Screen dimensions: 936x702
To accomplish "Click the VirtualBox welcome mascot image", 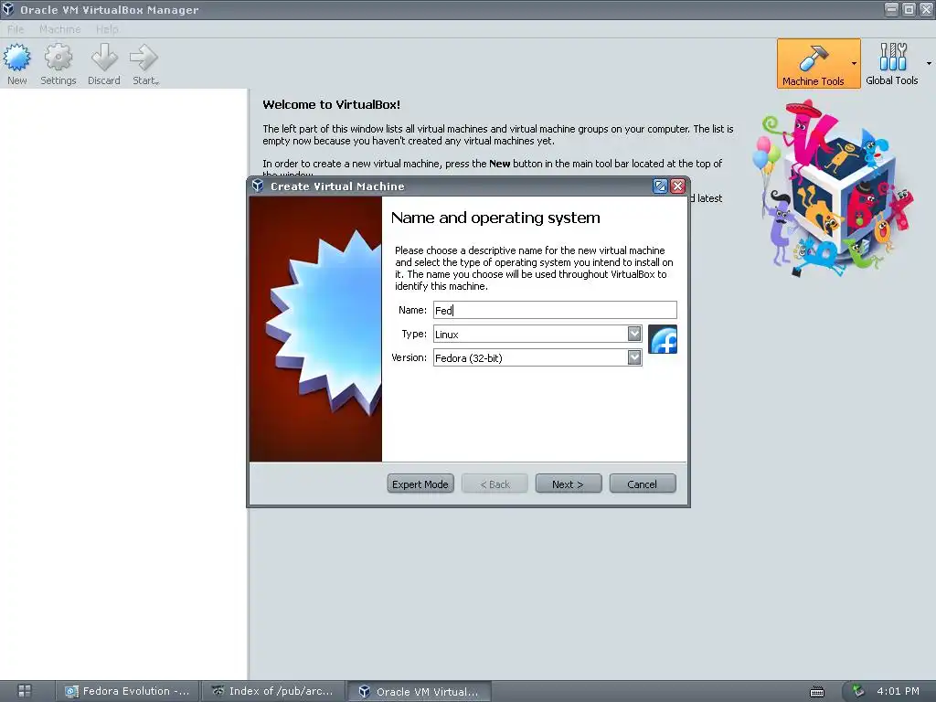I will [835, 188].
